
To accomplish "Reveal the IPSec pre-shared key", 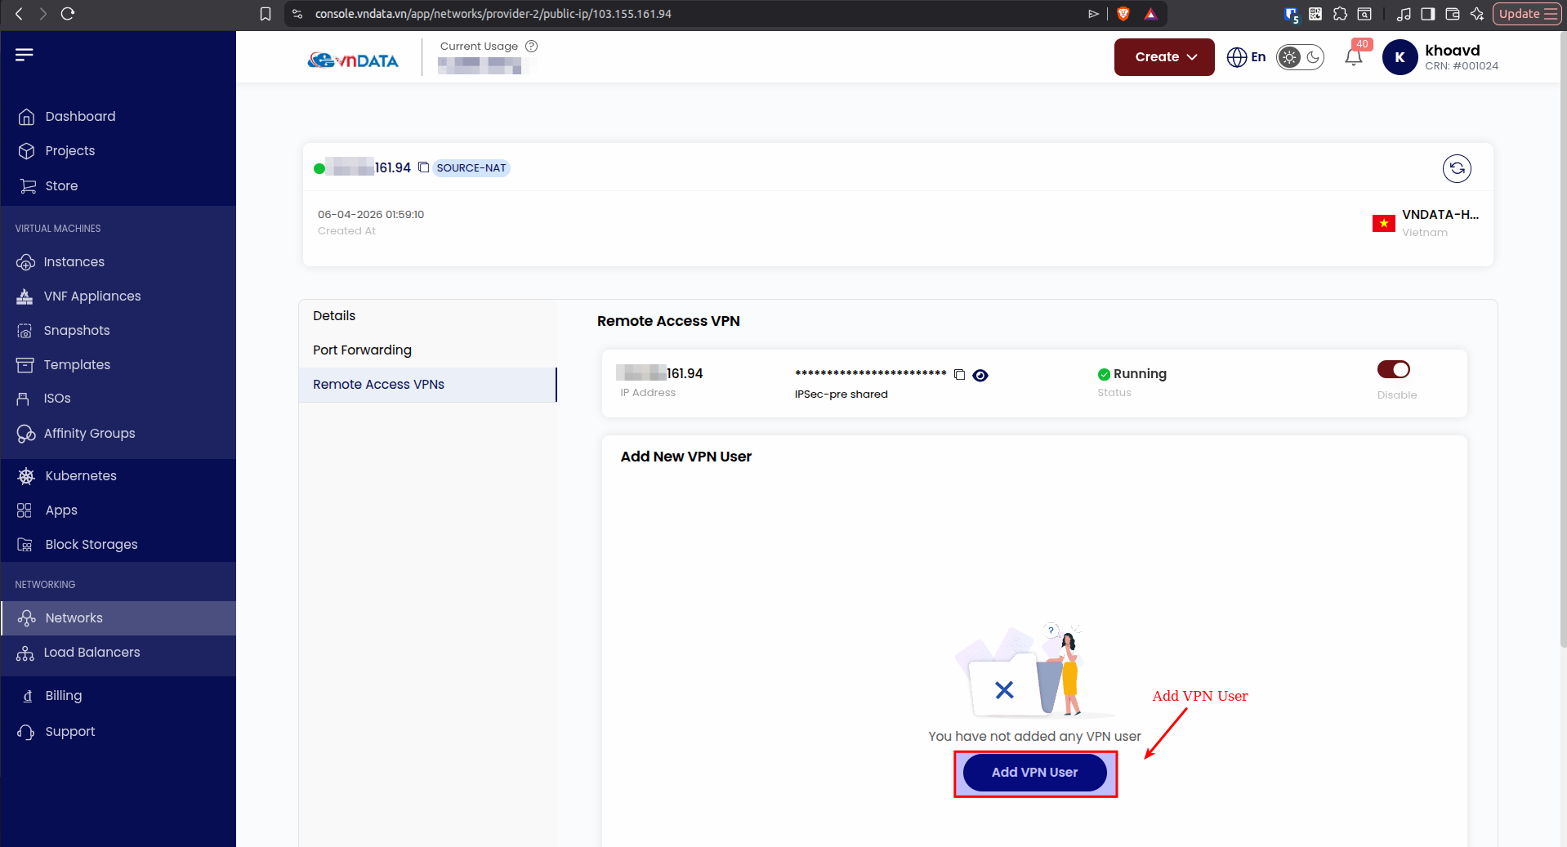I will click(x=980, y=376).
